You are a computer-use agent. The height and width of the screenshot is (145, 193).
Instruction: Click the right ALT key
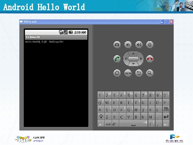tap(166, 124)
